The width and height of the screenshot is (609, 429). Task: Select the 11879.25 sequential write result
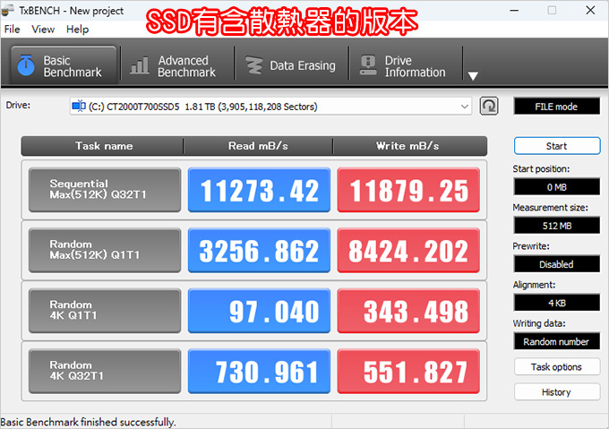[x=408, y=190]
